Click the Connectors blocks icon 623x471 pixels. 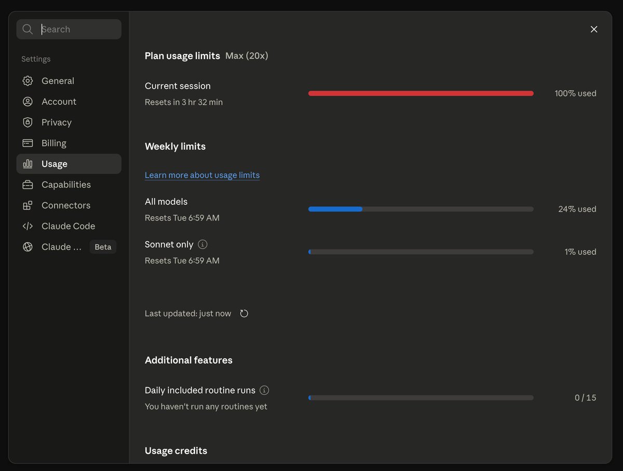click(28, 205)
